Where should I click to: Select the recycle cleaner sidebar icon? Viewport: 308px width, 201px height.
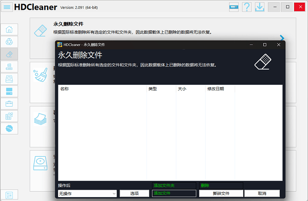tap(9, 42)
